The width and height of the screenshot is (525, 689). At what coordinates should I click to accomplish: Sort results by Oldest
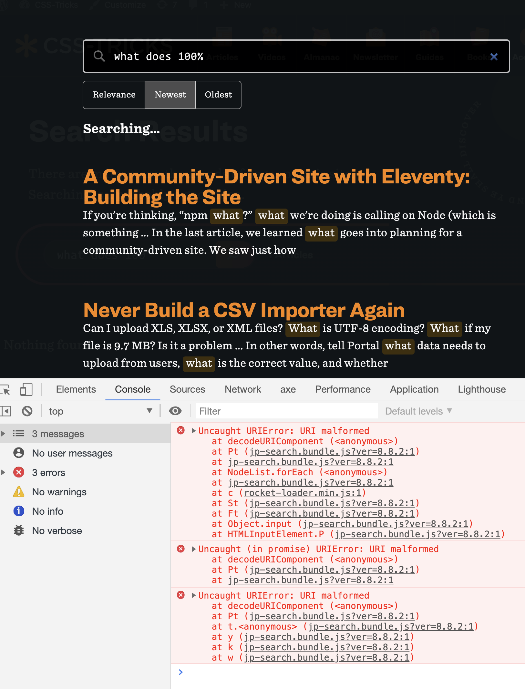point(218,95)
